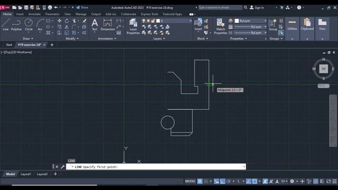Activate the Rotate tool
Screen dimensions: 338x190
pyautogui.click(x=67, y=21)
